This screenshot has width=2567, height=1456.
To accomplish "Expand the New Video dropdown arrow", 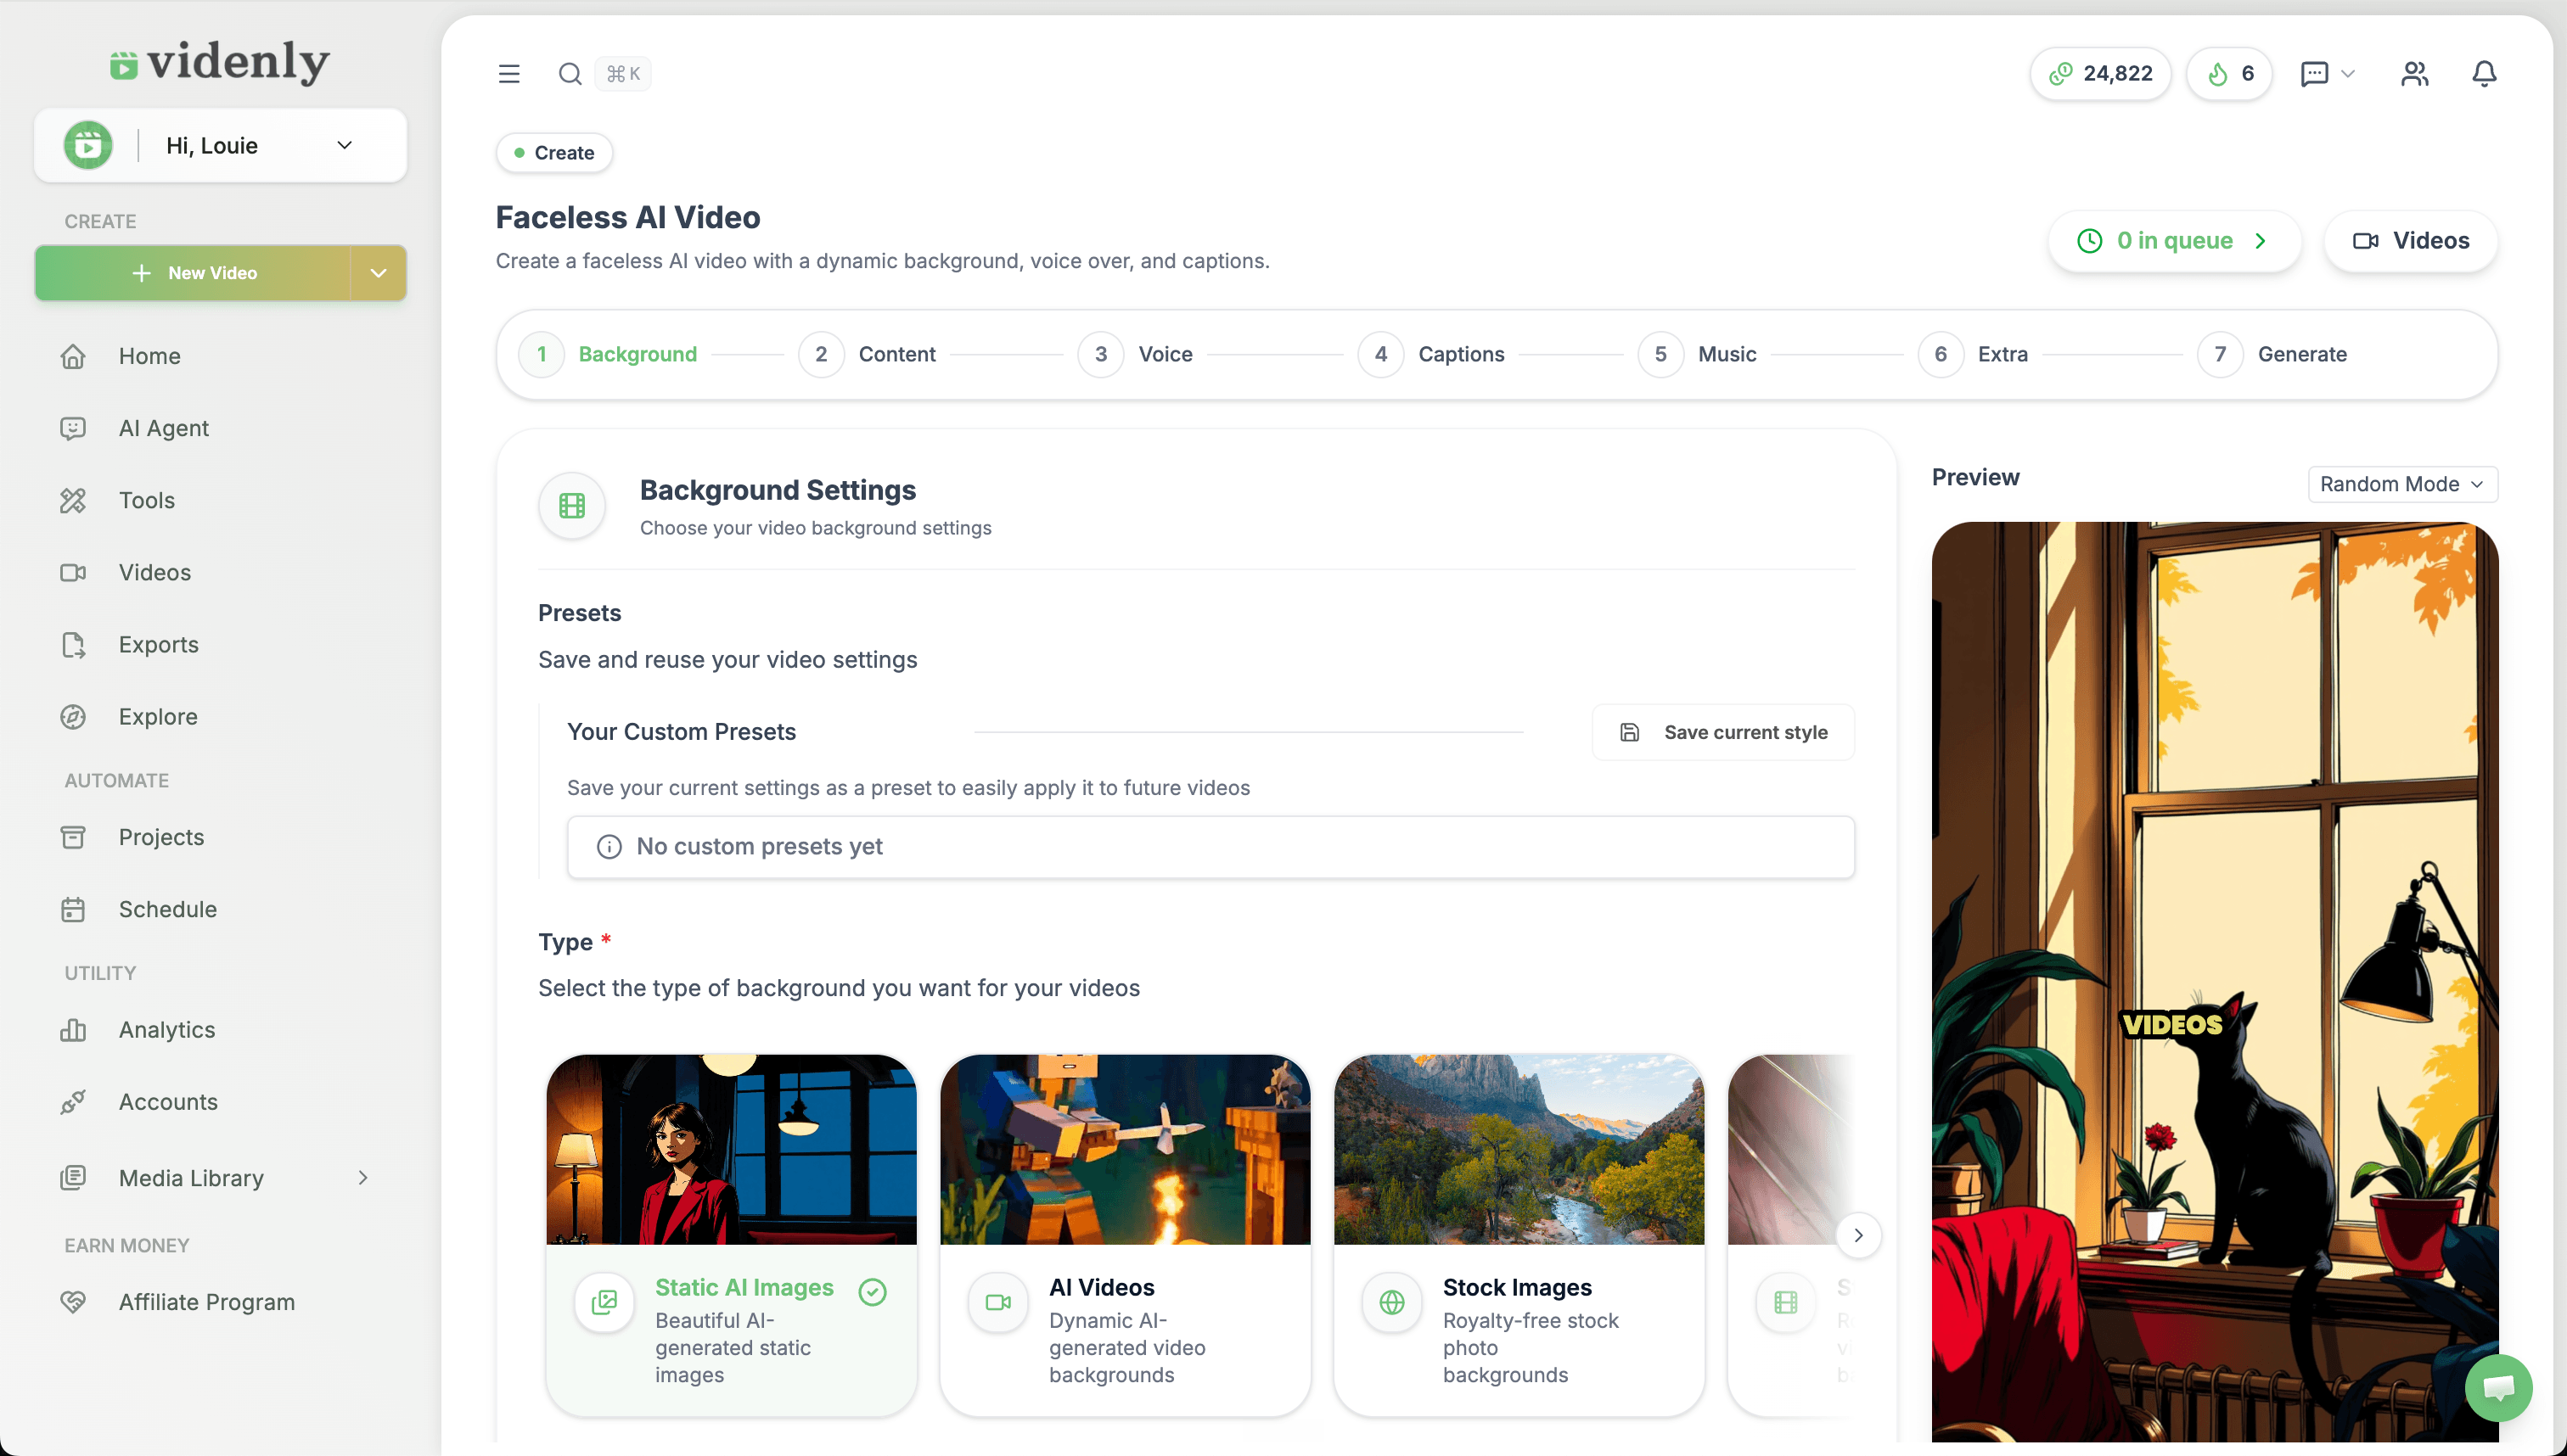I will point(378,273).
